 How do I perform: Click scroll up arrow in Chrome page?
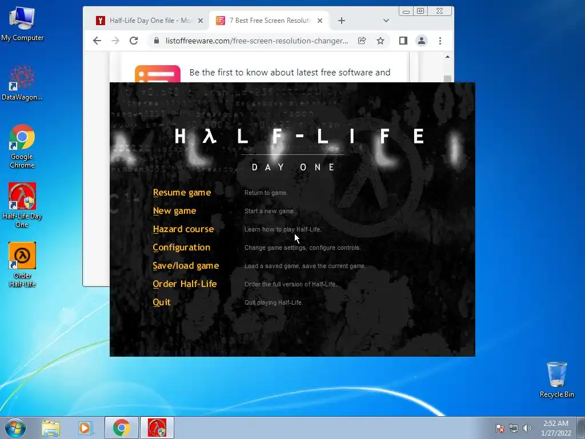[448, 57]
